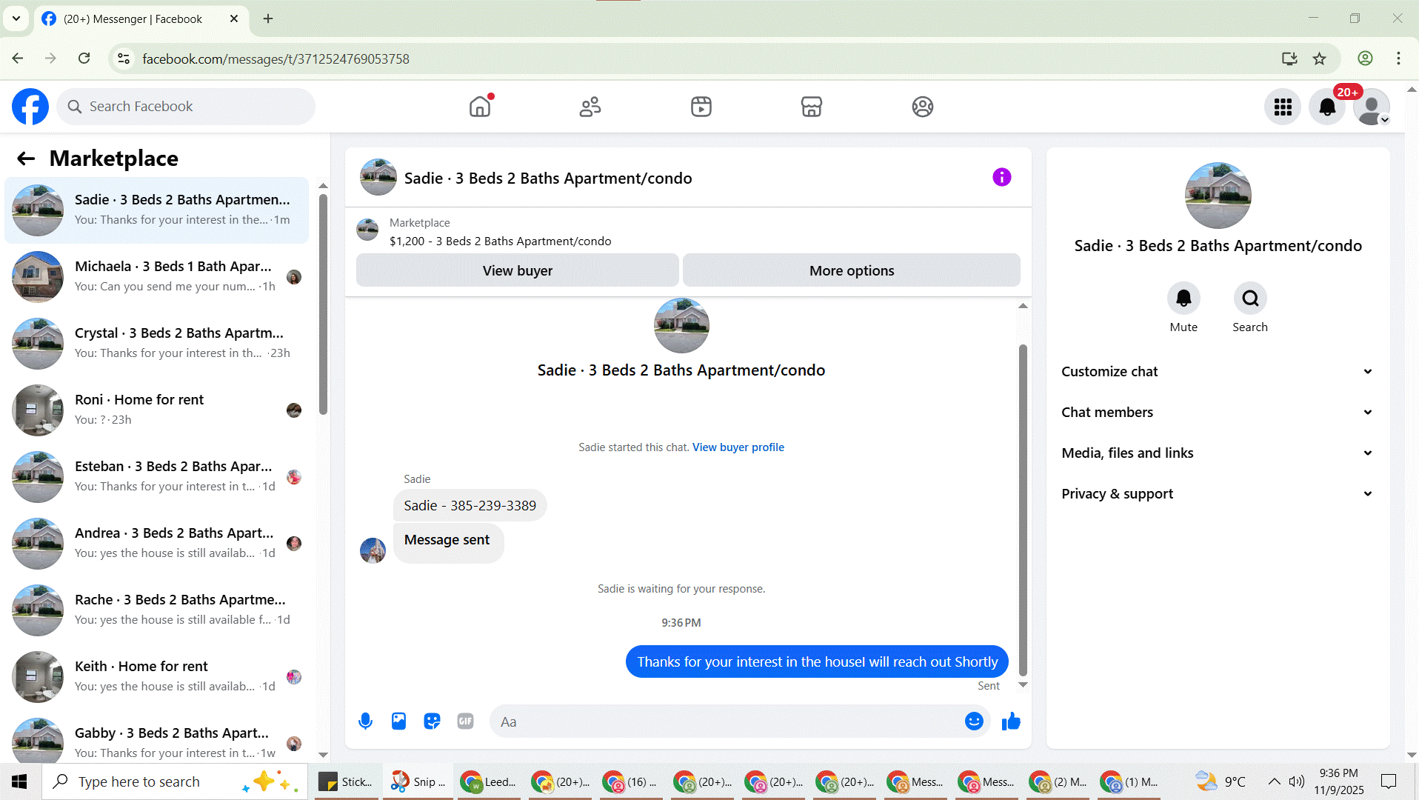1419x800 pixels.
Task: Choose a GIF
Action: (x=466, y=721)
